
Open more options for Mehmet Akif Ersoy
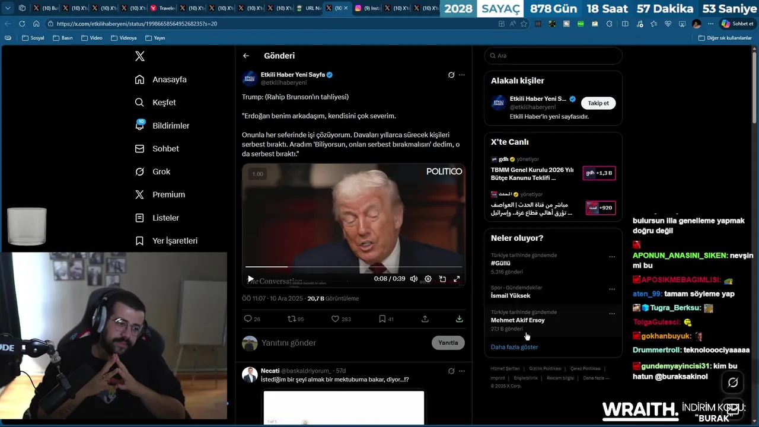[x=612, y=314]
